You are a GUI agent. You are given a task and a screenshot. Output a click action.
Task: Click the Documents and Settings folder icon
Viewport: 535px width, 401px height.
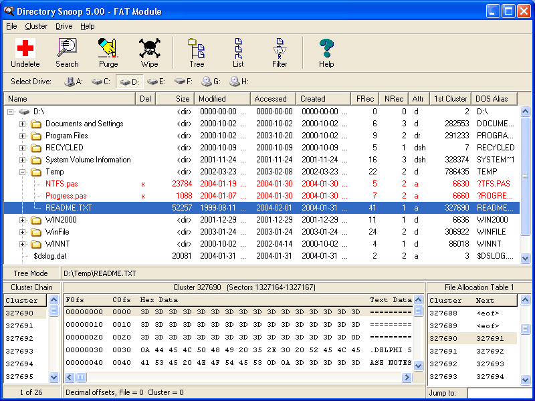tap(36, 124)
